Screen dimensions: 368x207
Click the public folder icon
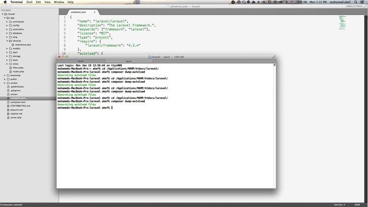coord(8,79)
